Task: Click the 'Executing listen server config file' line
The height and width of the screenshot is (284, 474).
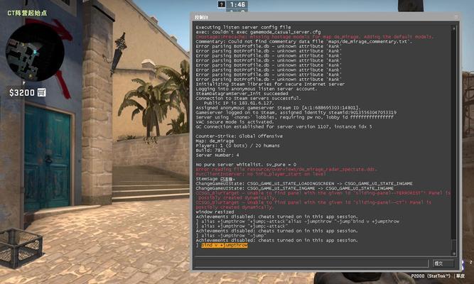Action: point(243,27)
